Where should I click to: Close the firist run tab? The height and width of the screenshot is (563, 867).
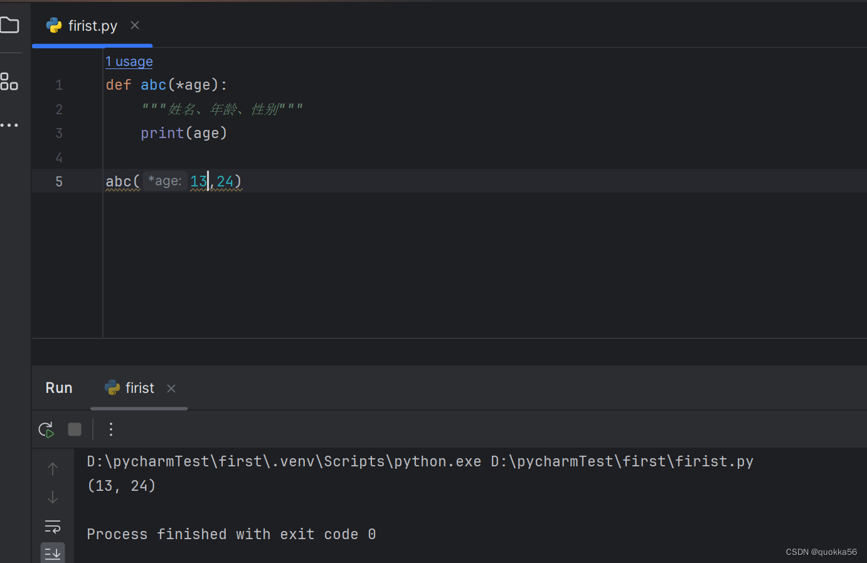(x=171, y=389)
